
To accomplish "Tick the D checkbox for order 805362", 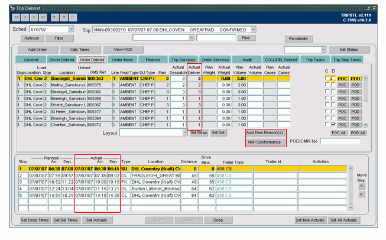I will point(333,91).
